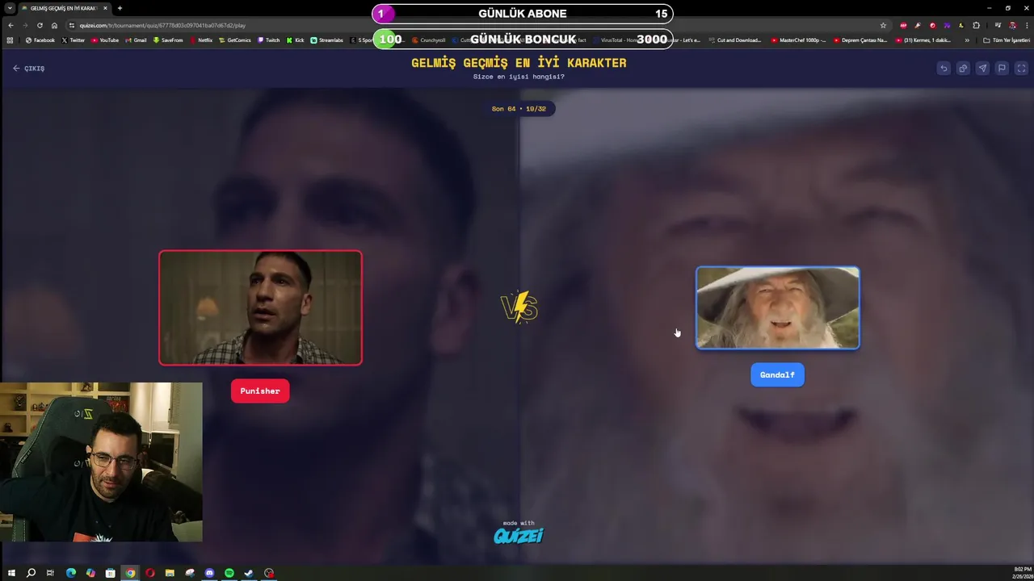Open the GetComics bookmark
Screen dimensions: 1034x581
(234, 40)
